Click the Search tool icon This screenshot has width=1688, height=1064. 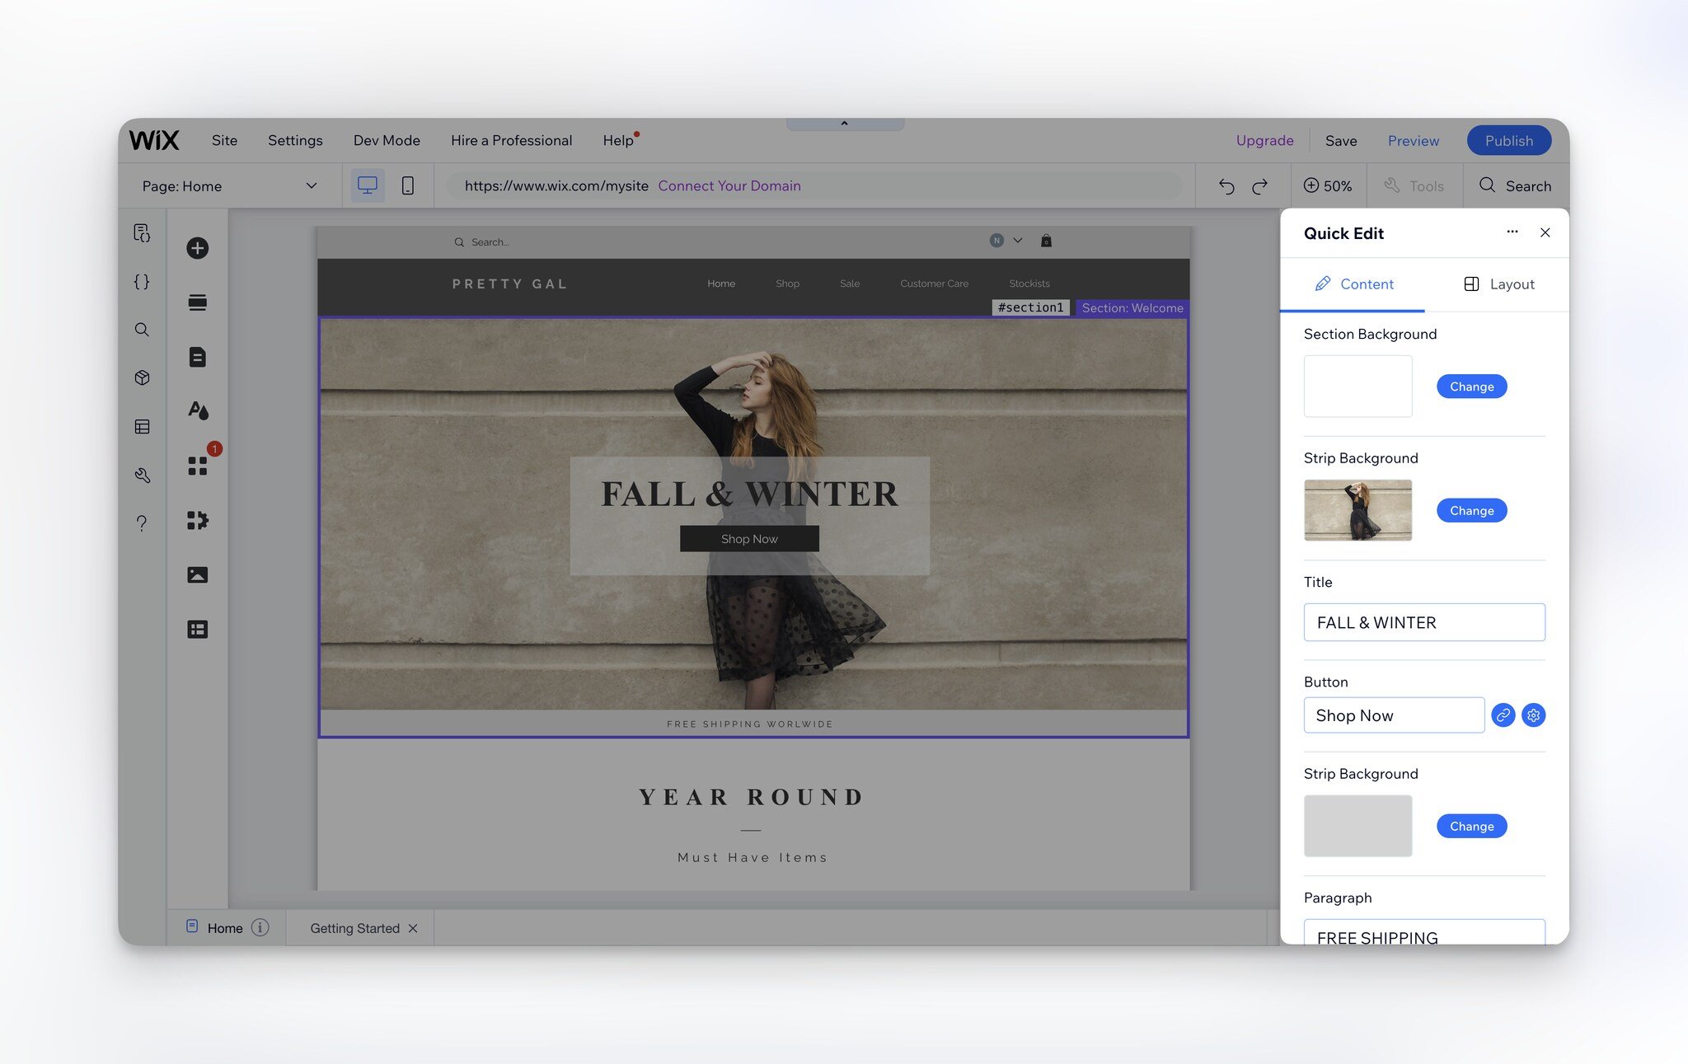coord(1487,185)
